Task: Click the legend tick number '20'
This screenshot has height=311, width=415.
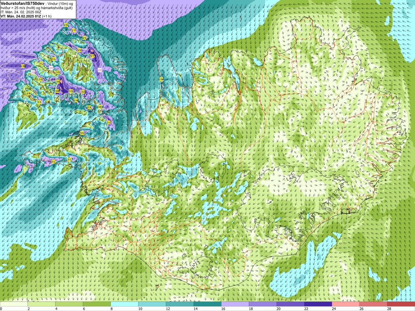Action: point(279,309)
